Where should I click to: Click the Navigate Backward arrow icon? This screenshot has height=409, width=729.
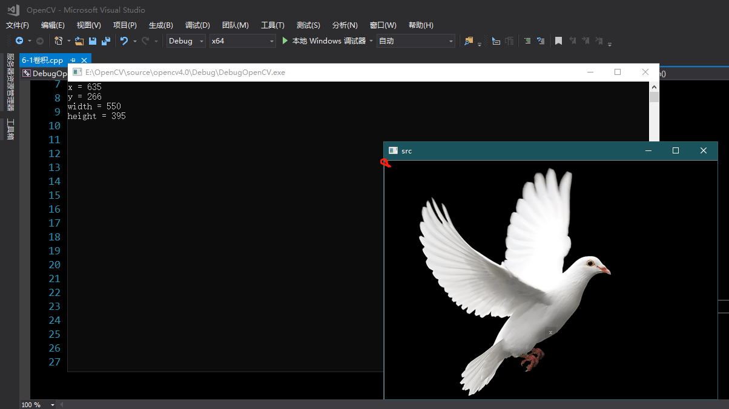19,40
